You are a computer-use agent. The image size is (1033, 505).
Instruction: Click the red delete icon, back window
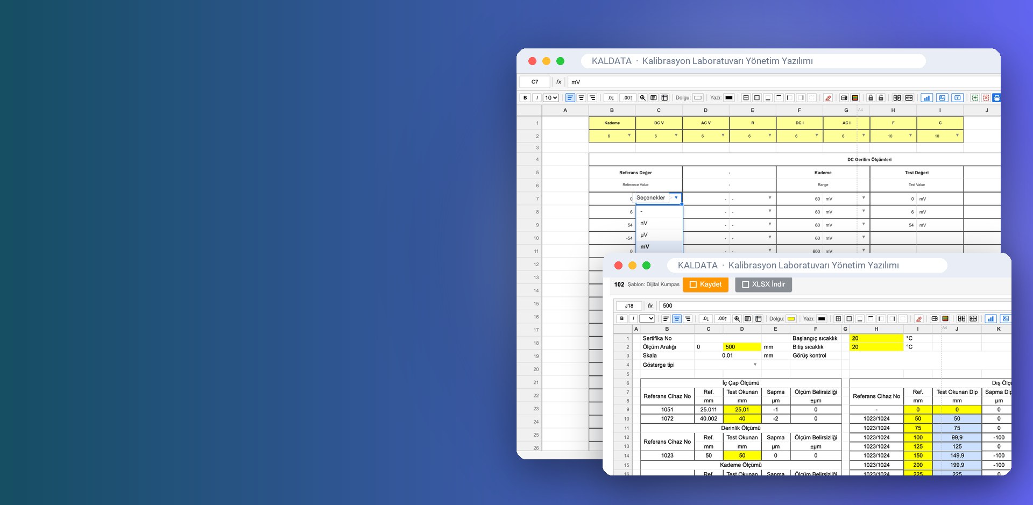point(986,98)
